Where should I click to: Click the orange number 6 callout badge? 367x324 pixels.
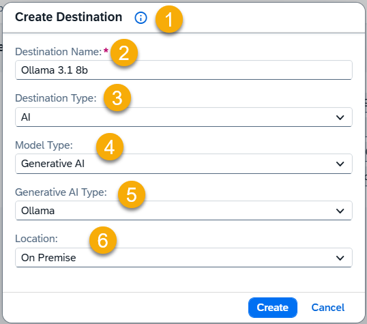tap(103, 240)
